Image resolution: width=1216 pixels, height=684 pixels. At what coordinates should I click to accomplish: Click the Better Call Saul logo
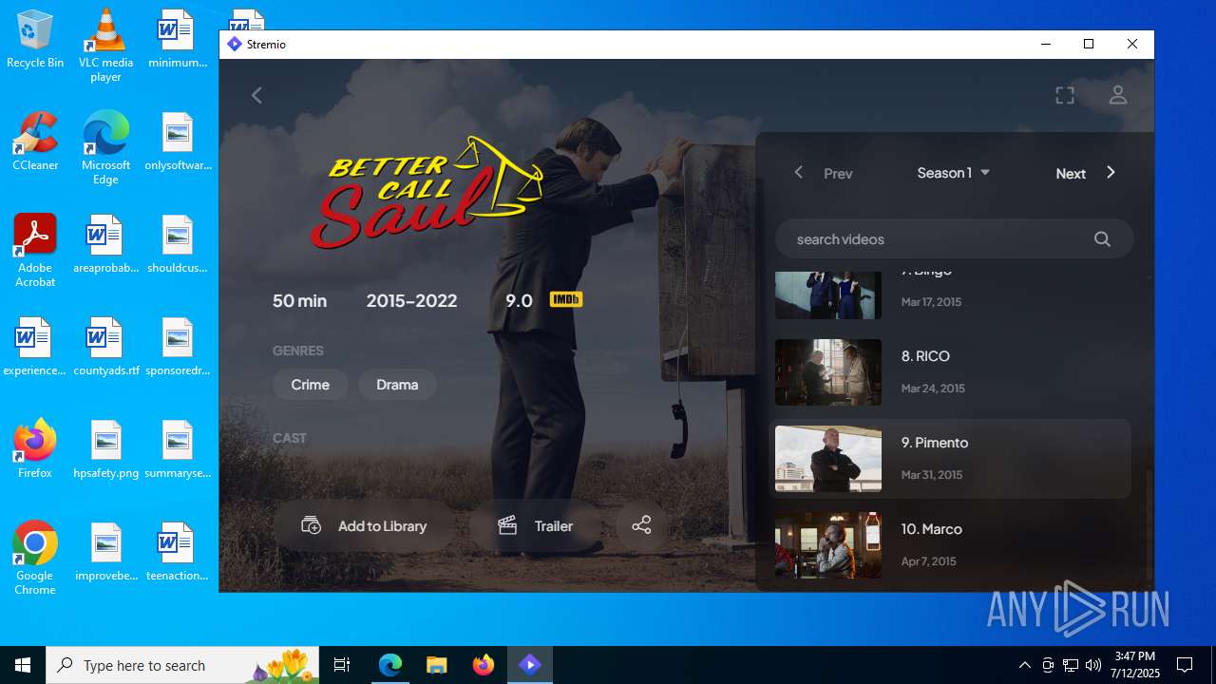pos(427,193)
